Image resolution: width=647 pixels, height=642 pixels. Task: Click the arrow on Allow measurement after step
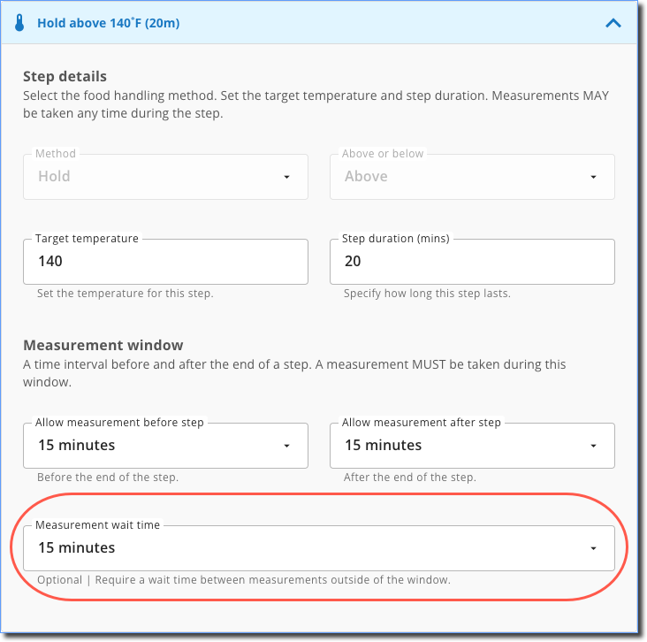point(593,446)
